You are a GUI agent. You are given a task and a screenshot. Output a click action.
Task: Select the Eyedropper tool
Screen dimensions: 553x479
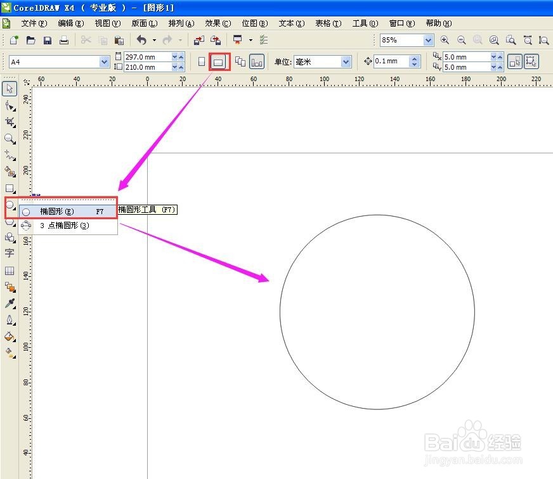tap(10, 303)
